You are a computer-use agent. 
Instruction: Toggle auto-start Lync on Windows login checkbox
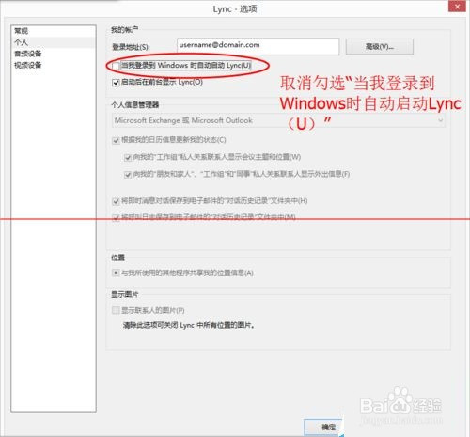click(x=116, y=66)
